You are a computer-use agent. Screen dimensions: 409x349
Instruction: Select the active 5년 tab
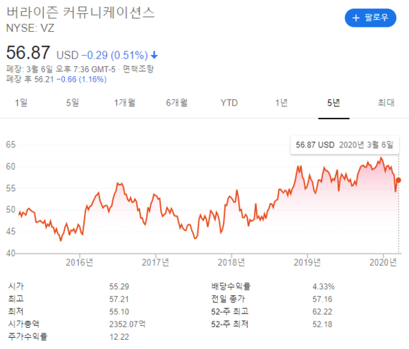click(x=334, y=102)
